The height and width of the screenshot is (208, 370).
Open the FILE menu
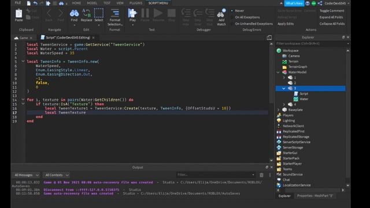click(x=18, y=3)
